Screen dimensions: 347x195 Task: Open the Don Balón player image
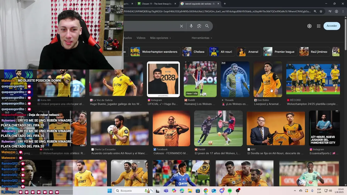pyautogui.click(x=268, y=79)
